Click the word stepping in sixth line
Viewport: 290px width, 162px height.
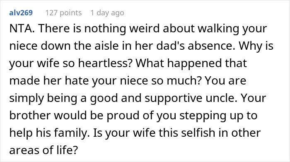[203, 116]
